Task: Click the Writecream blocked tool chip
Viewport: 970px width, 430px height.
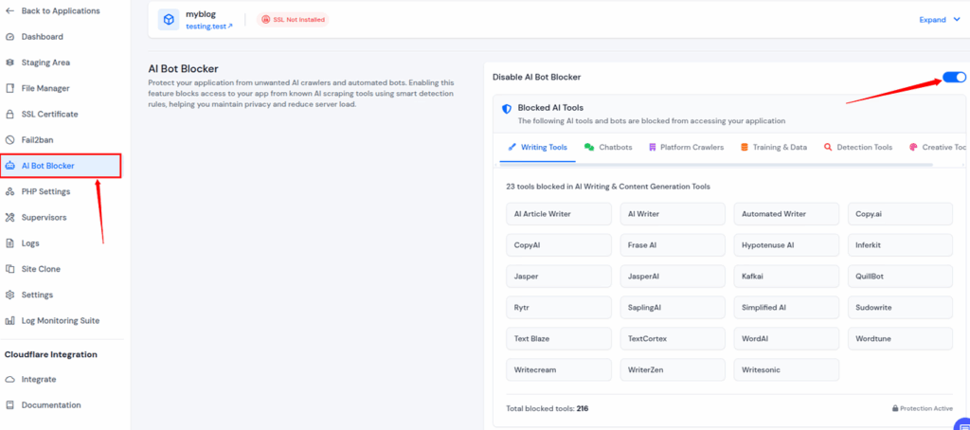Action: click(x=559, y=370)
